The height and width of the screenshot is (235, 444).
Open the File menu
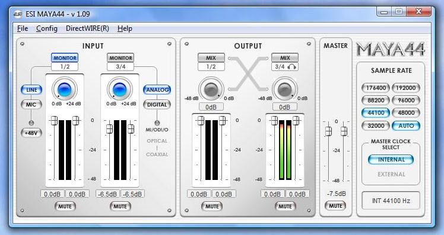tap(23, 28)
